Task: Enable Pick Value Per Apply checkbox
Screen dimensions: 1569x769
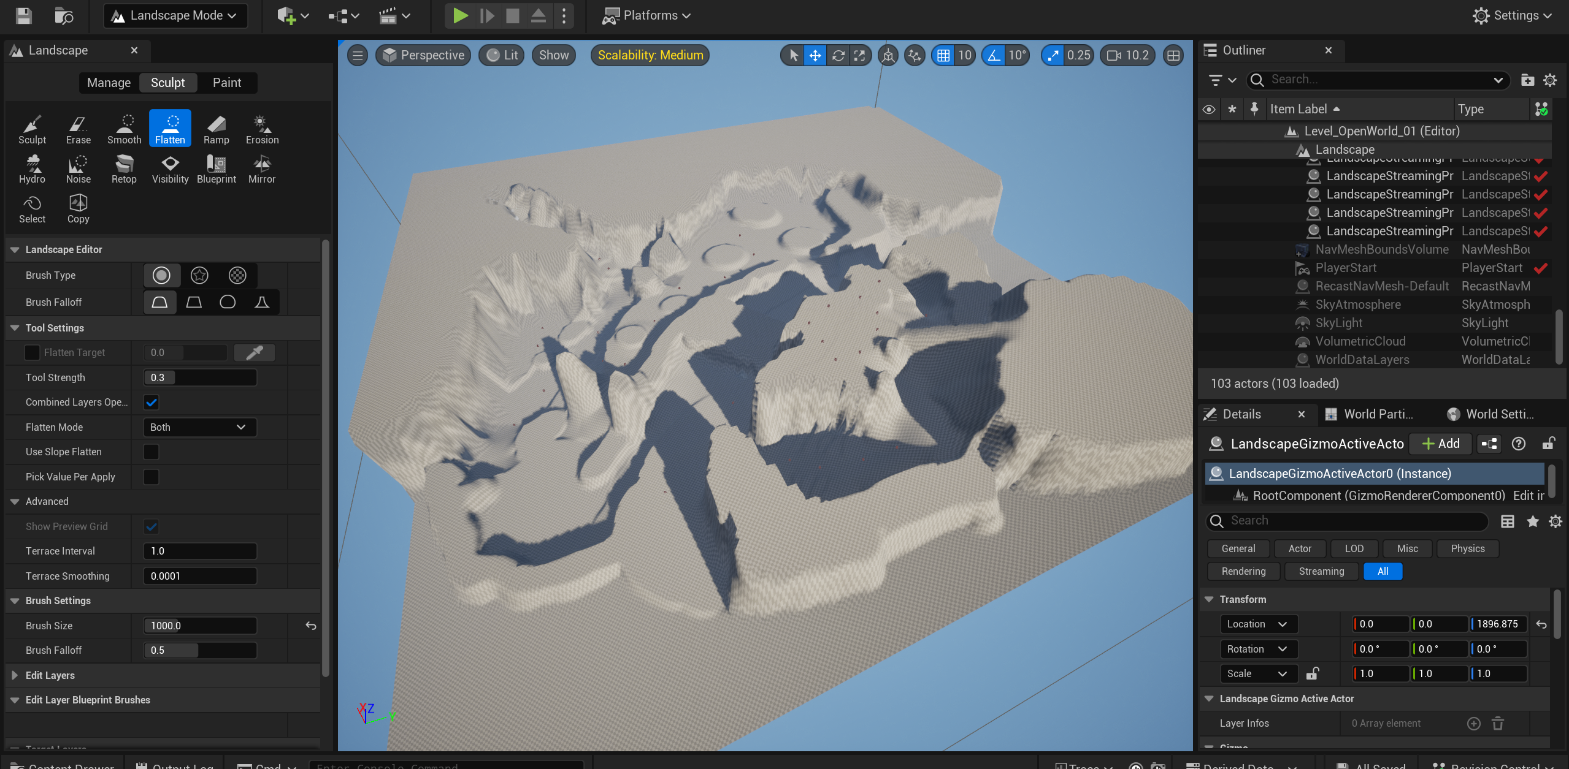Action: pos(151,477)
